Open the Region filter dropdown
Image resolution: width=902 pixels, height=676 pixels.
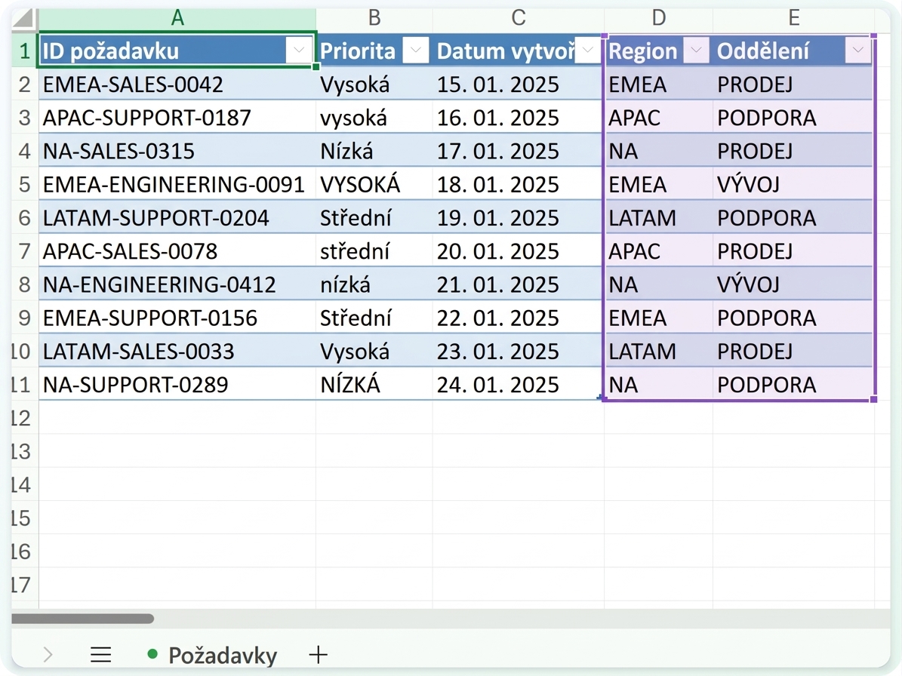(695, 51)
